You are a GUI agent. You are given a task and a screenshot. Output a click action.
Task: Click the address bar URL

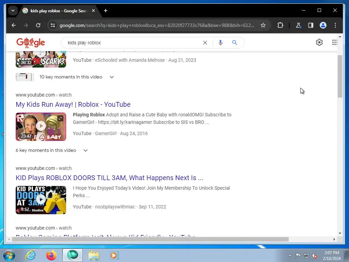[x=157, y=25]
